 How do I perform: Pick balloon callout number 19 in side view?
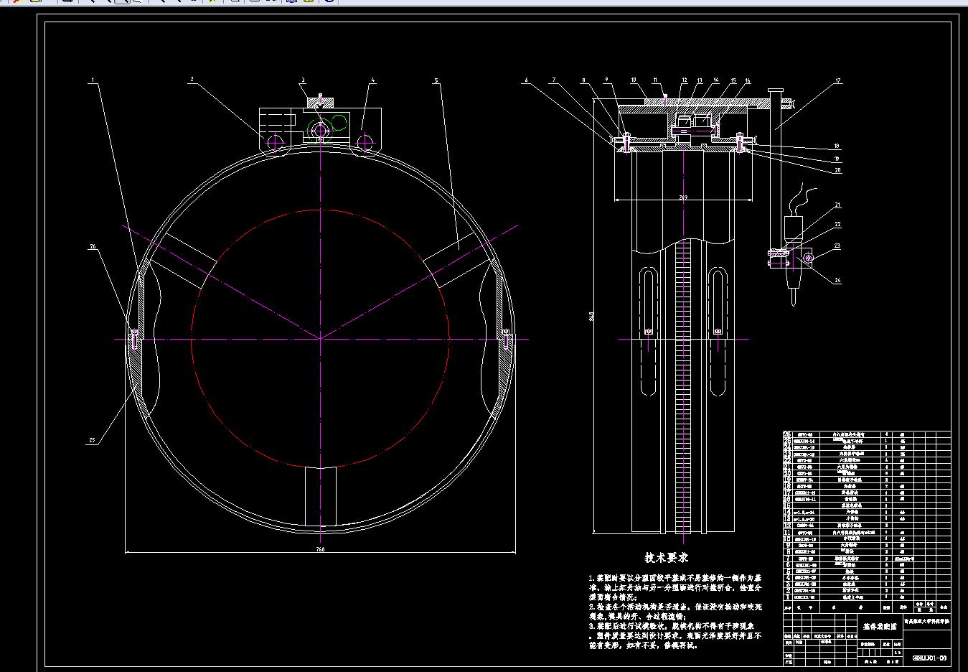[x=837, y=159]
